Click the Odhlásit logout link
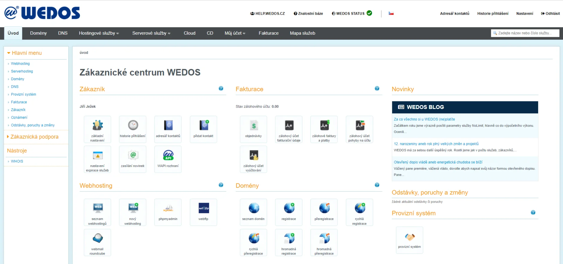Screen dimensions: 563x264 (550, 13)
